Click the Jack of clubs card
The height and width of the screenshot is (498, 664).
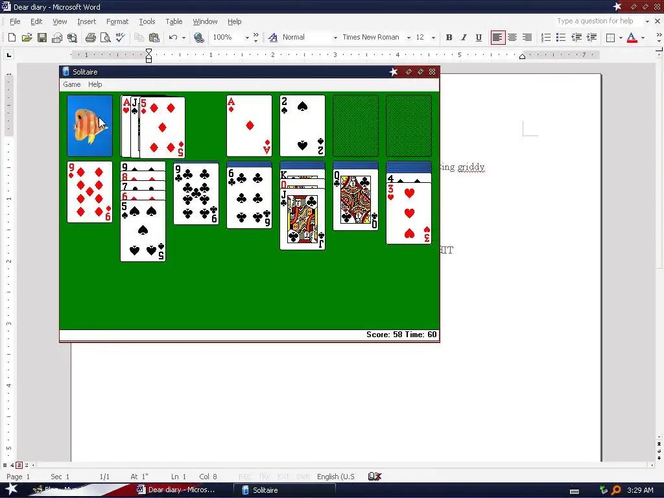pyautogui.click(x=302, y=219)
